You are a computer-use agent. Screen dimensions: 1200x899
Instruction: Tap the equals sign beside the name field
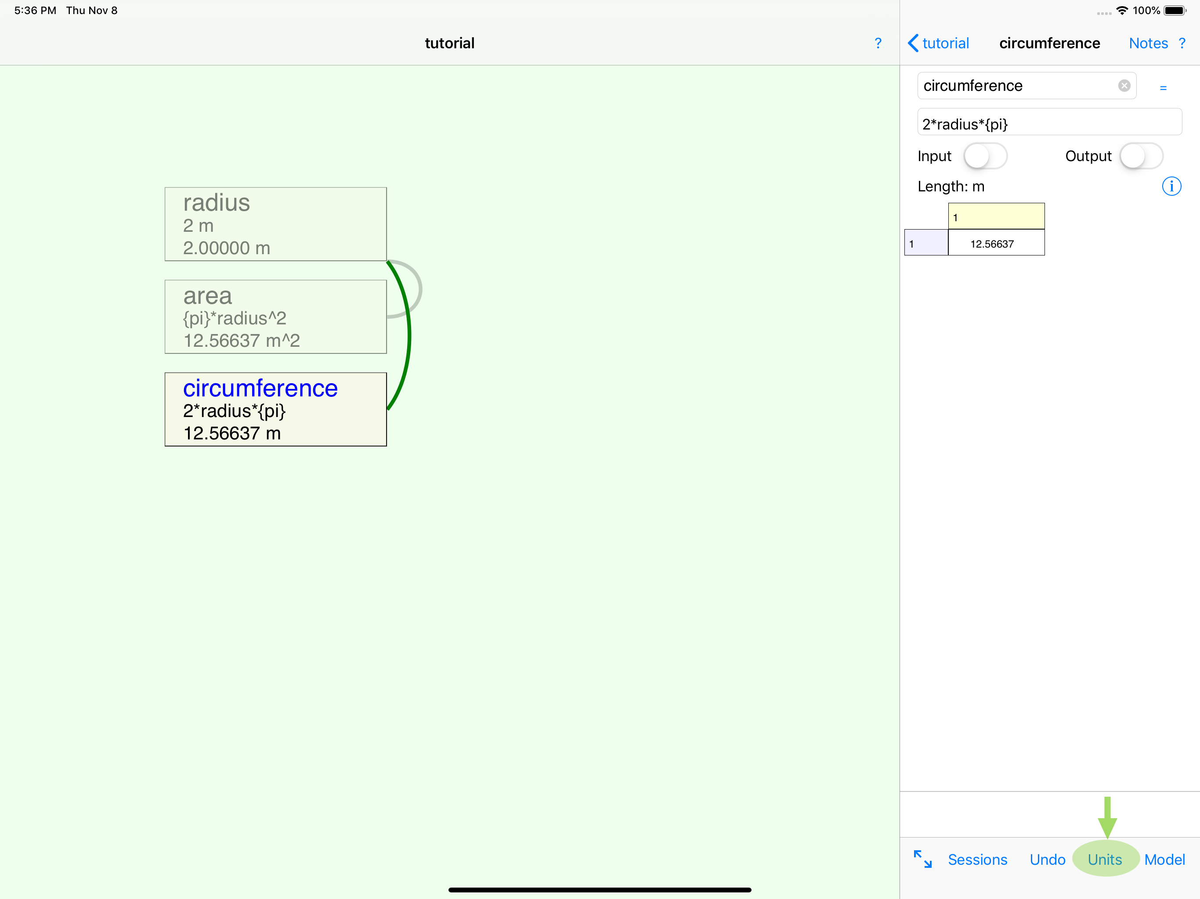point(1163,87)
